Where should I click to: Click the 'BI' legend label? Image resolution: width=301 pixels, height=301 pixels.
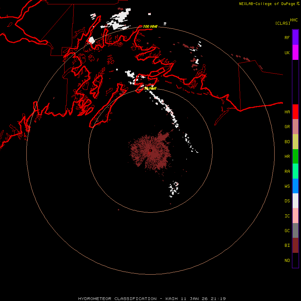click(x=287, y=245)
